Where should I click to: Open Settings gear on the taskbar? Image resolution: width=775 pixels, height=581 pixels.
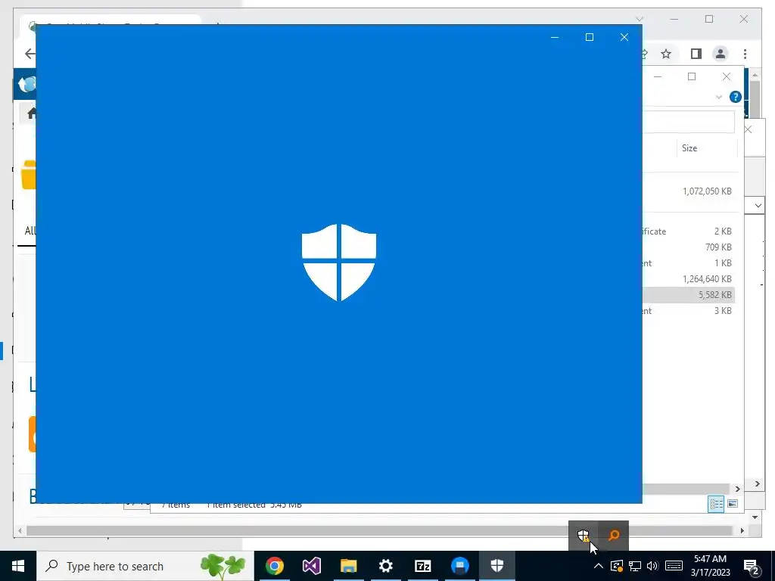click(x=385, y=566)
